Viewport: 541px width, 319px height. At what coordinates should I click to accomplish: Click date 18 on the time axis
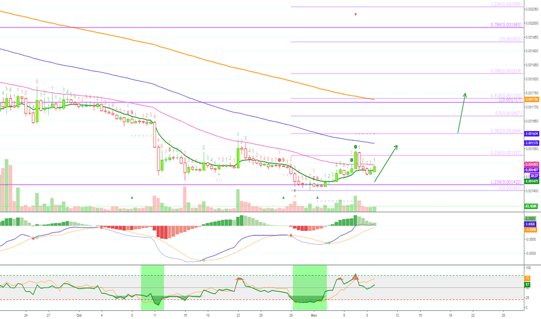click(208, 315)
